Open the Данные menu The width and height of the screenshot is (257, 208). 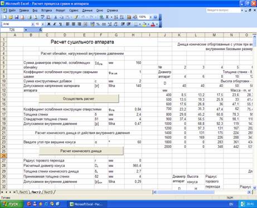coord(88,11)
